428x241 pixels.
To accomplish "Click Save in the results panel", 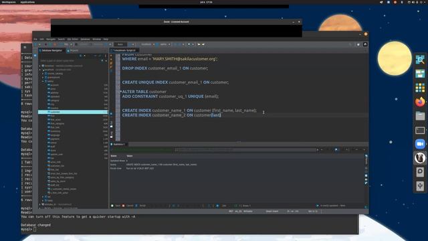I will [116, 206].
